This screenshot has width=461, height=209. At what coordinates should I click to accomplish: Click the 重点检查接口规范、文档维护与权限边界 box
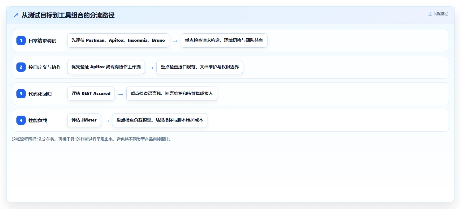click(200, 67)
